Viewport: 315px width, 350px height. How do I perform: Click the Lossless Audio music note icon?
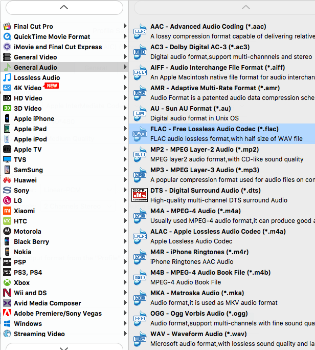(7, 78)
